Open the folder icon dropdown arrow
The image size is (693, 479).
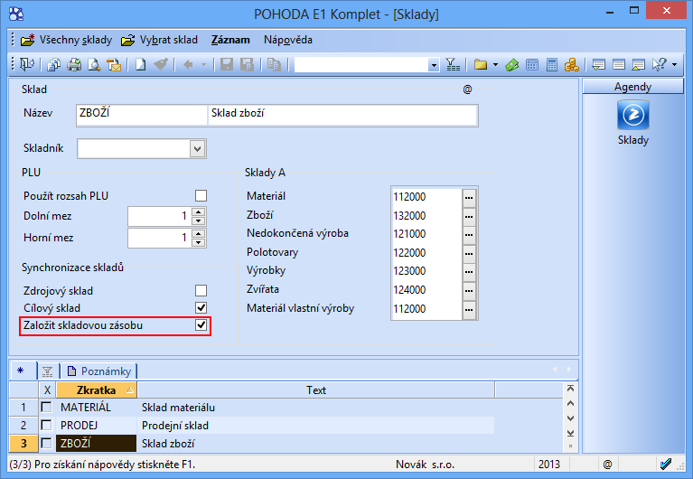click(x=495, y=65)
